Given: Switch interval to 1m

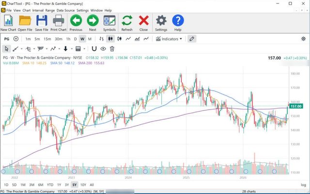Looking at the screenshot, I should point(28,39).
